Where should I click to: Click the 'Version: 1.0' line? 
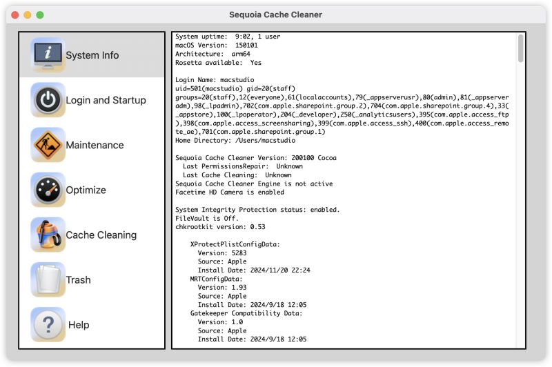(220, 322)
